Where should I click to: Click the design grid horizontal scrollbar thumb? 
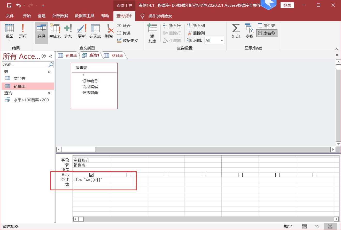(x=81, y=219)
